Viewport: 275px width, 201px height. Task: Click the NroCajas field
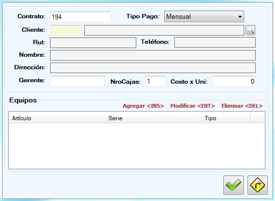156,81
